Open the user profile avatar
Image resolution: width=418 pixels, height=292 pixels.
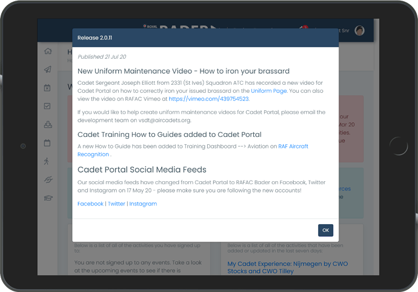coord(359,30)
